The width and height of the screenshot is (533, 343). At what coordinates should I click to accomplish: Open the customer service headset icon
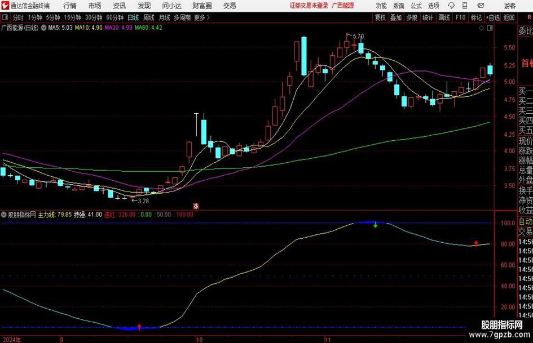coord(451,6)
